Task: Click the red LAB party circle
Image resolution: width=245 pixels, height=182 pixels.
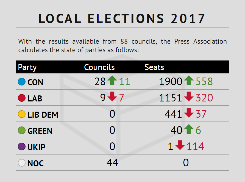Action: tap(22, 98)
